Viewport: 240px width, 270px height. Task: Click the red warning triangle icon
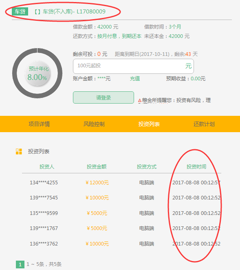[140, 100]
